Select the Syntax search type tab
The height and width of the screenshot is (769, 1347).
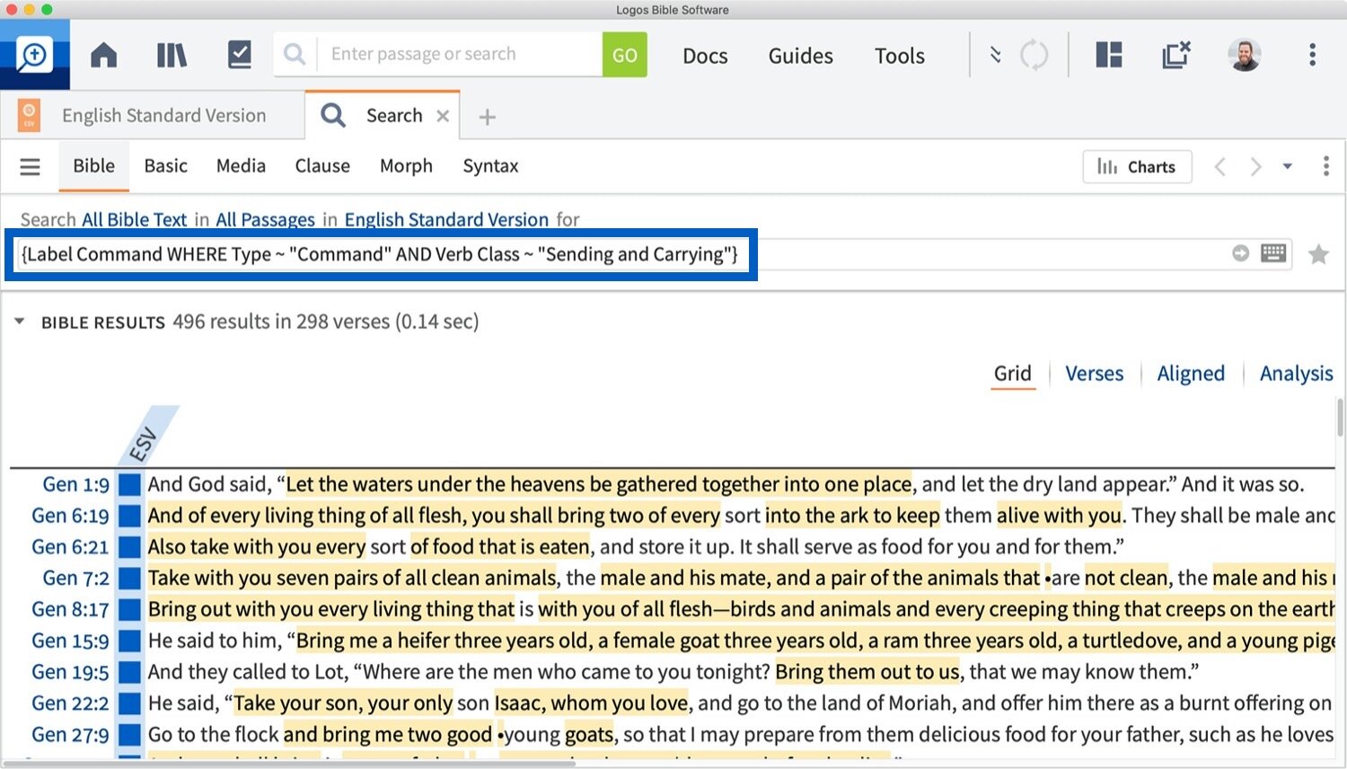tap(490, 166)
